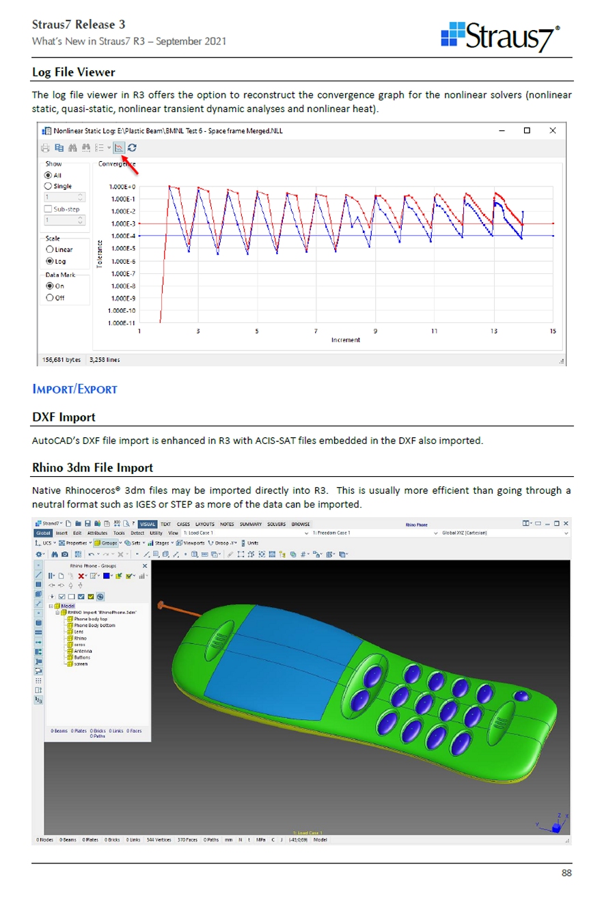
Task: Select the Antenna group in tree
Action: pos(82,651)
